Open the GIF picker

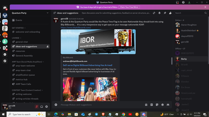[152, 105]
